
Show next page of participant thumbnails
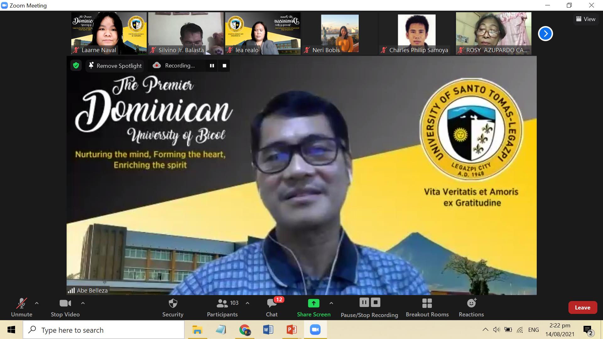(545, 34)
